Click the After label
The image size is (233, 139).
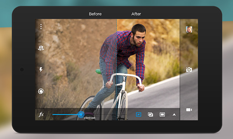pyautogui.click(x=136, y=14)
